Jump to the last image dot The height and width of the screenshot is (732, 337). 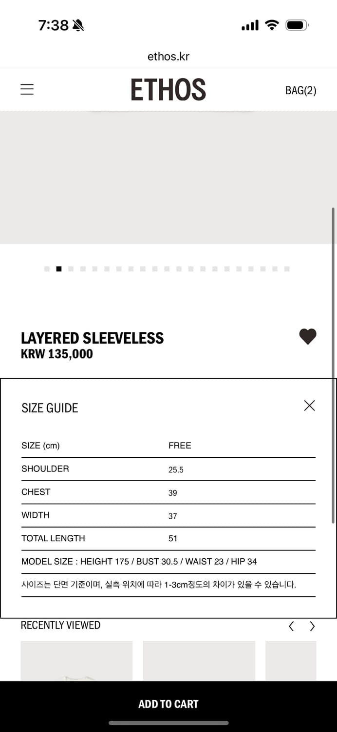[x=287, y=269]
